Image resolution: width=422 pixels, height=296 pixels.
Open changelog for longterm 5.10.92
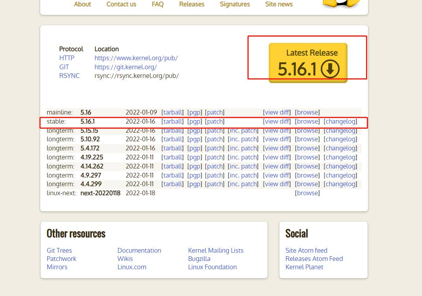[x=340, y=139]
